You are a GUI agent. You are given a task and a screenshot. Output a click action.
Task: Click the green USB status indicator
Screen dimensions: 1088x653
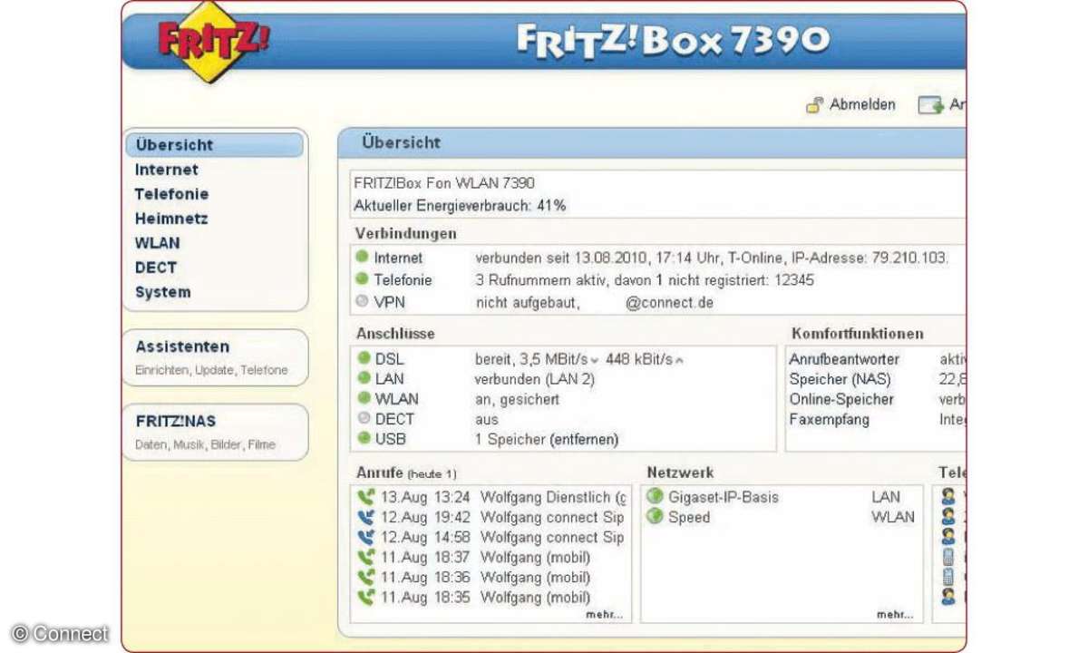coord(363,439)
